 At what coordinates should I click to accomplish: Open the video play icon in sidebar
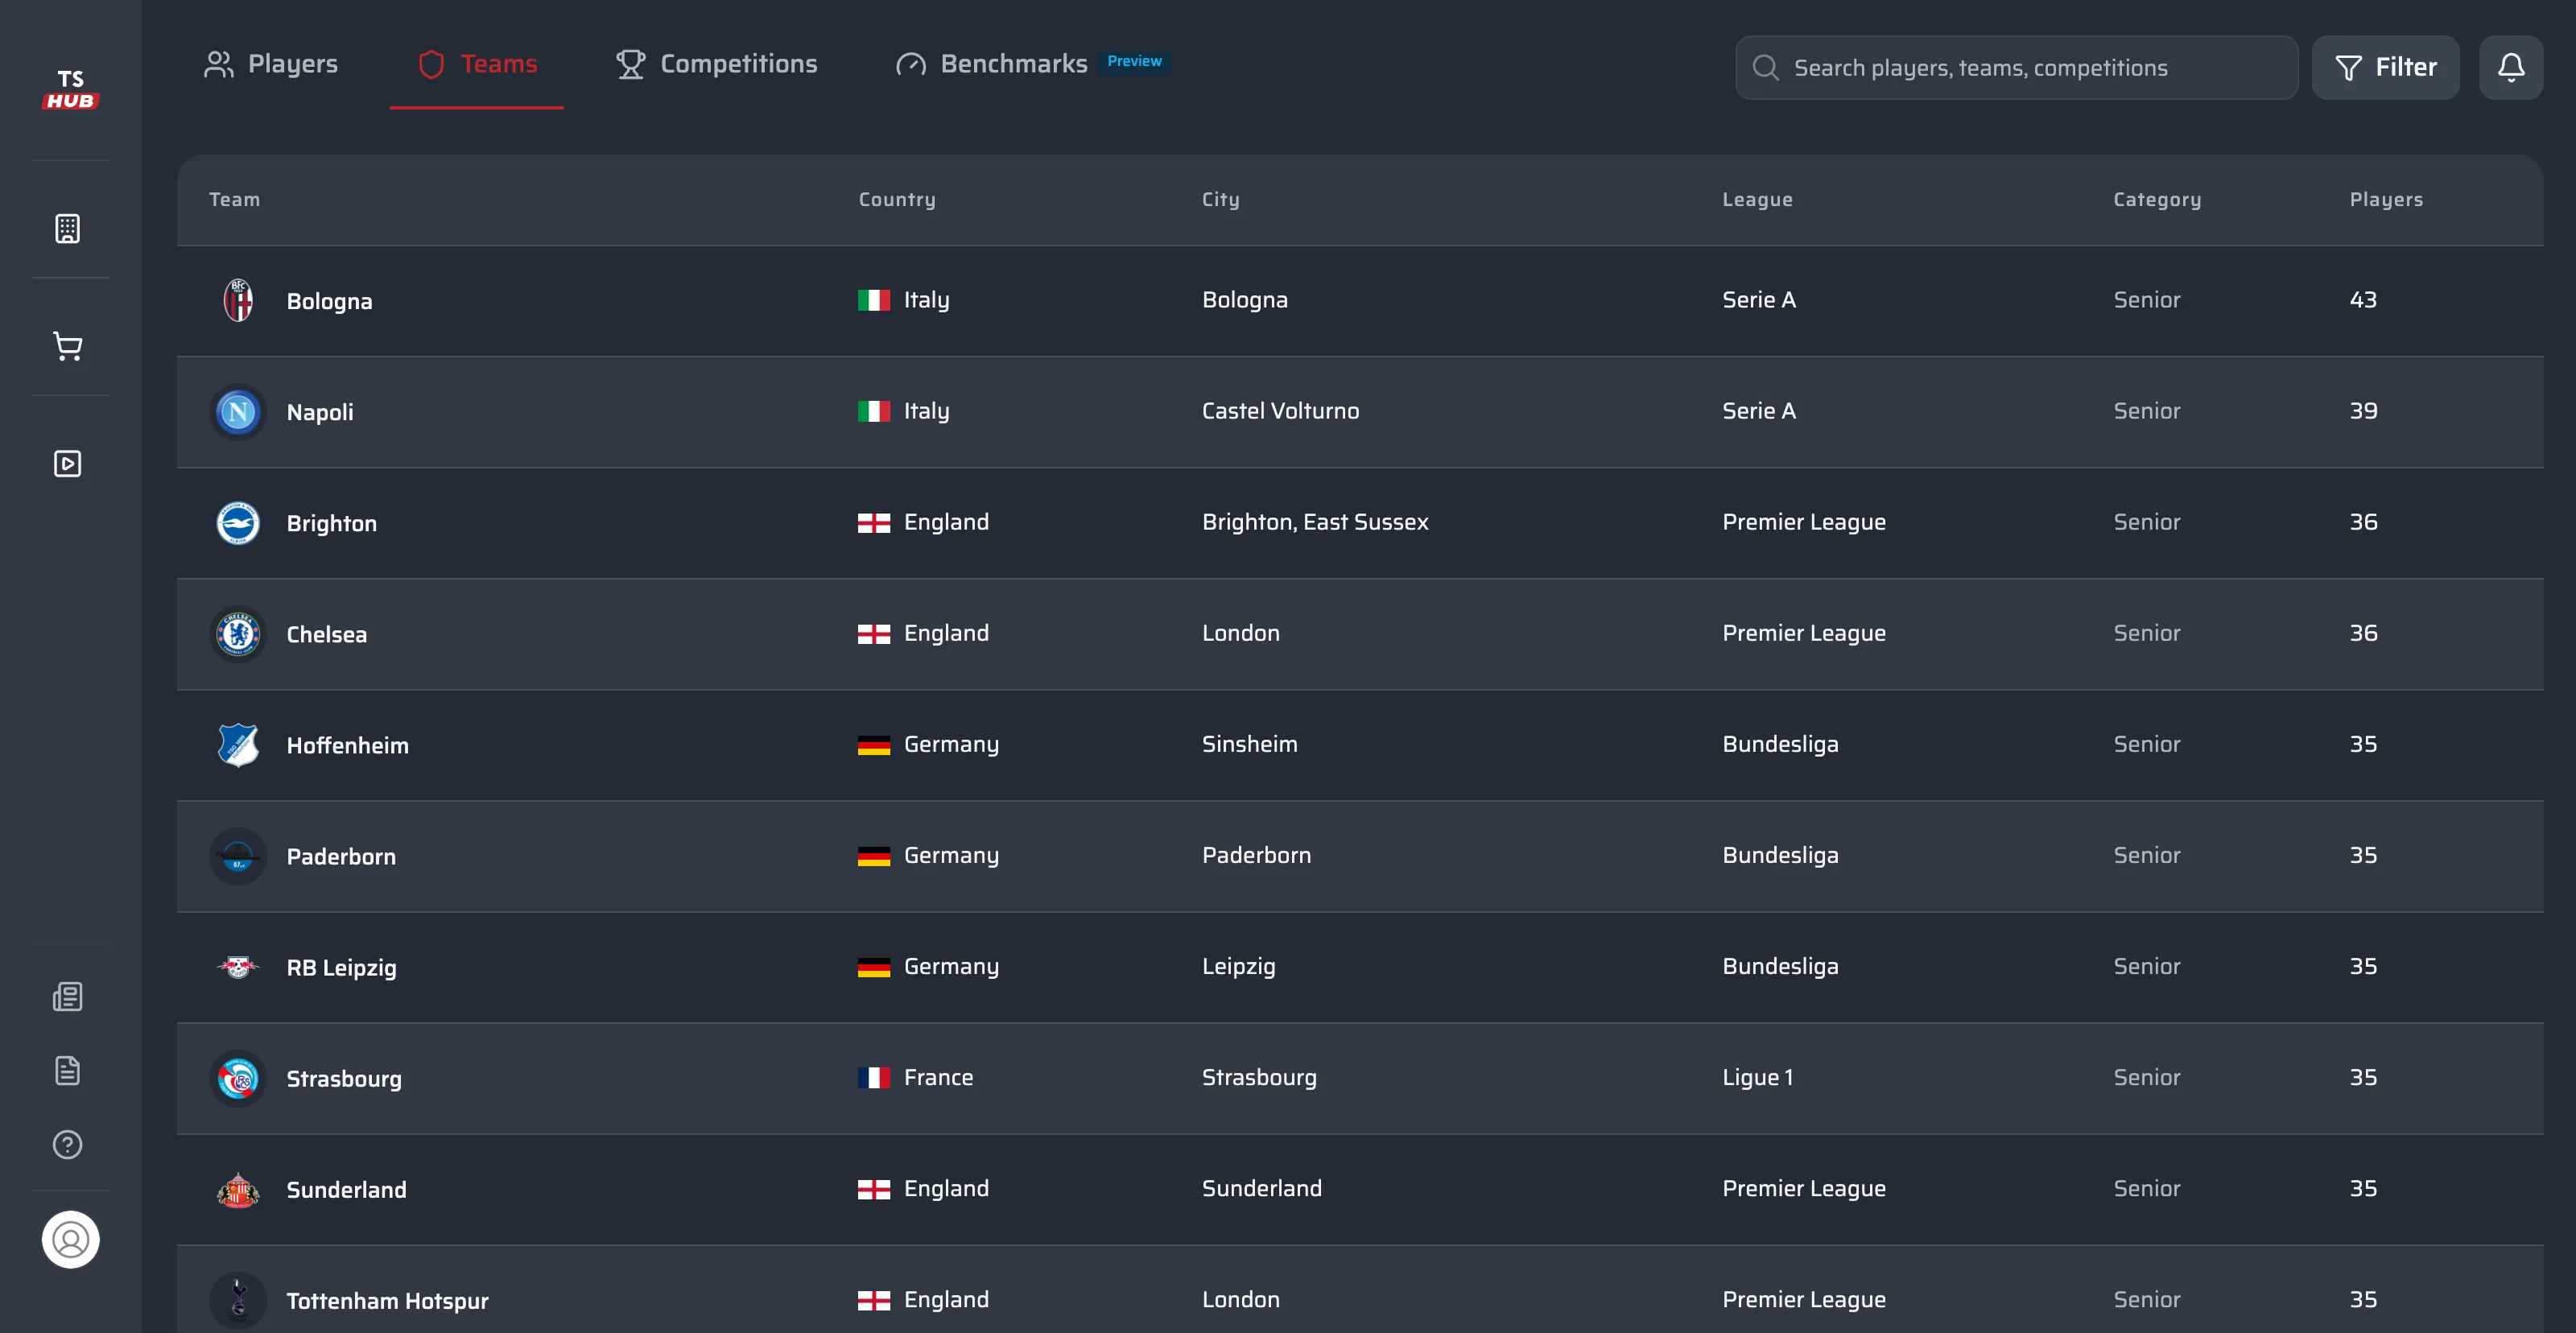[x=67, y=463]
